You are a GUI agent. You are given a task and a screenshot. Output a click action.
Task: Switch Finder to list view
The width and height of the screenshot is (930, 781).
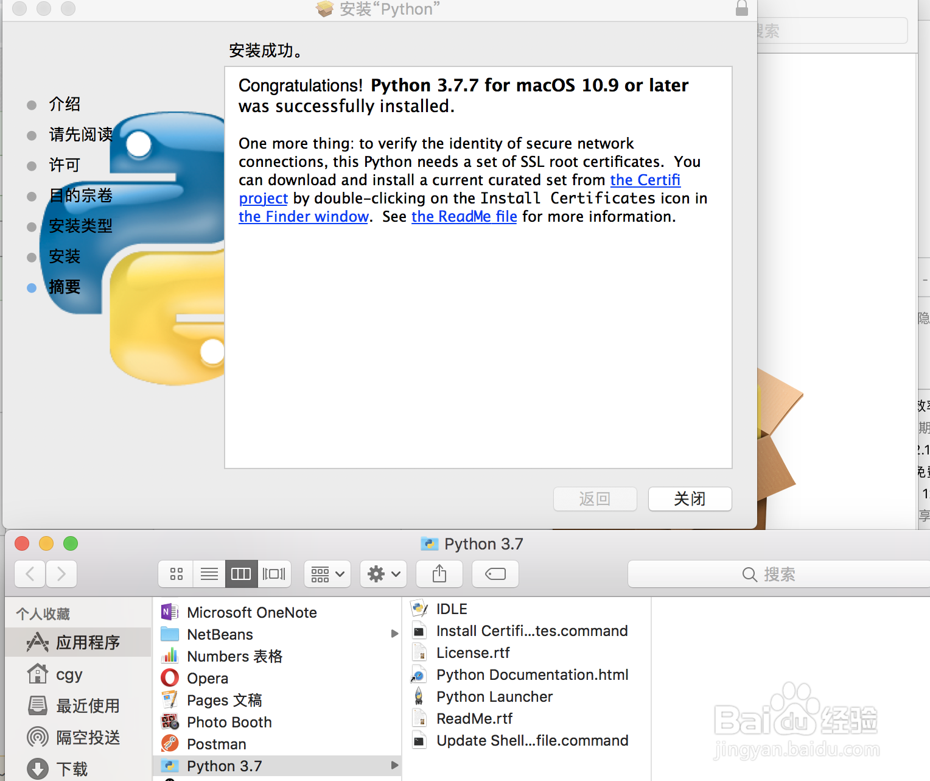(209, 574)
